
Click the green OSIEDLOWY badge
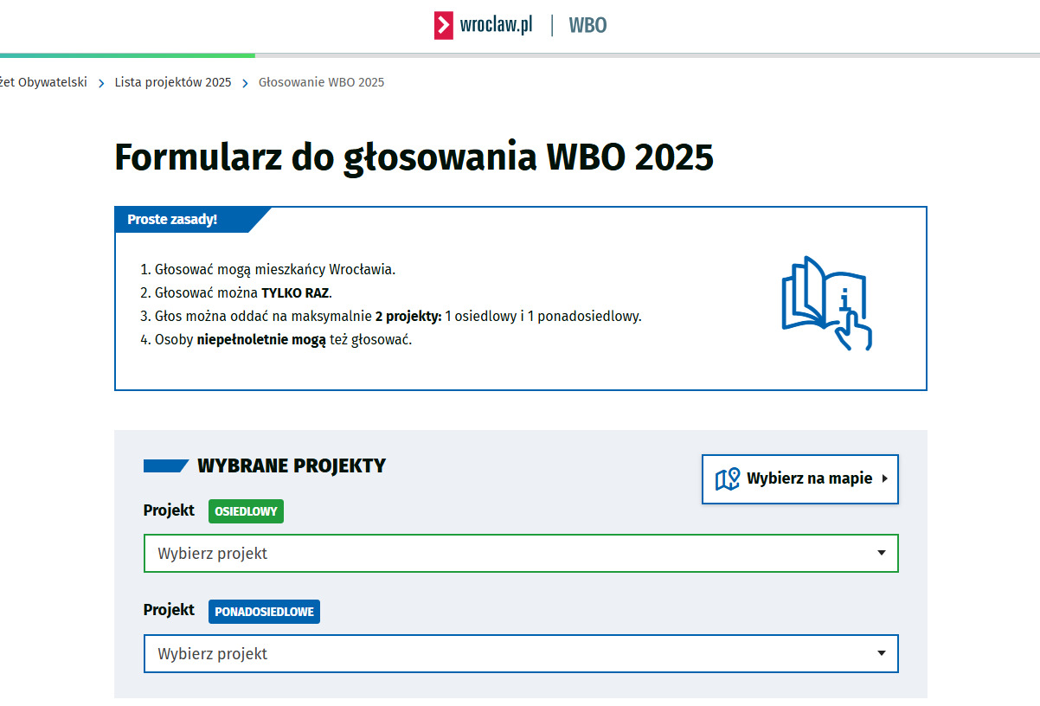pyautogui.click(x=246, y=511)
